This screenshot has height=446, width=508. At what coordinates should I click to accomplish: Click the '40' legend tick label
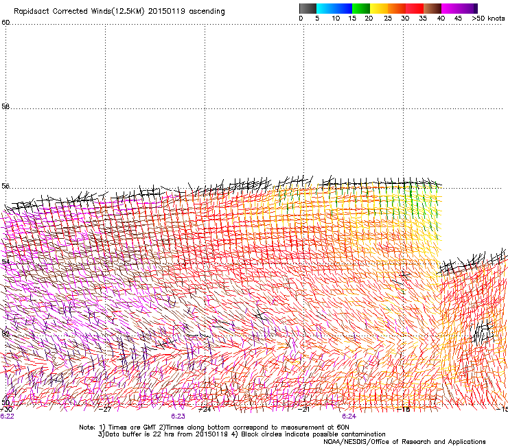pos(441,19)
